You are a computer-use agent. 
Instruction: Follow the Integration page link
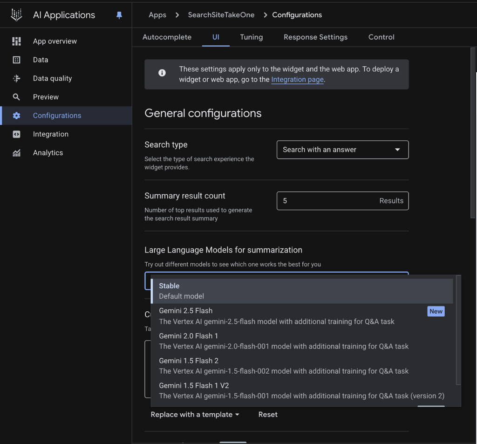(297, 79)
